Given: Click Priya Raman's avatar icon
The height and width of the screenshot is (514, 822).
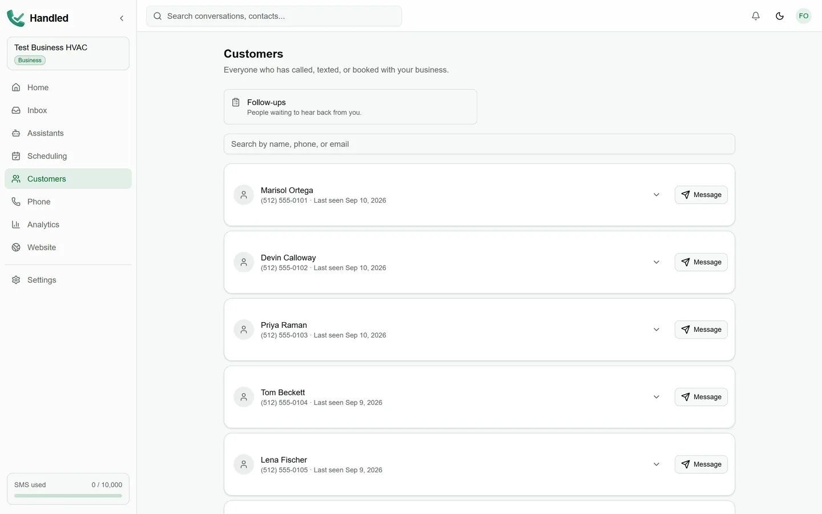Looking at the screenshot, I should [x=244, y=330].
